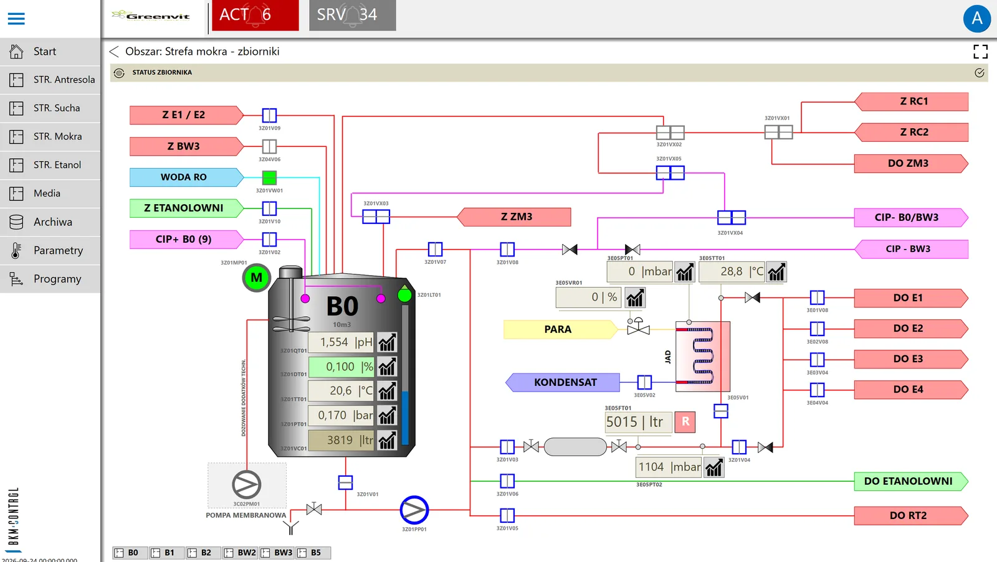The width and height of the screenshot is (997, 562).
Task: Toggle valve 3Z01V10 on Z ETANOLOWNI line
Action: [269, 208]
